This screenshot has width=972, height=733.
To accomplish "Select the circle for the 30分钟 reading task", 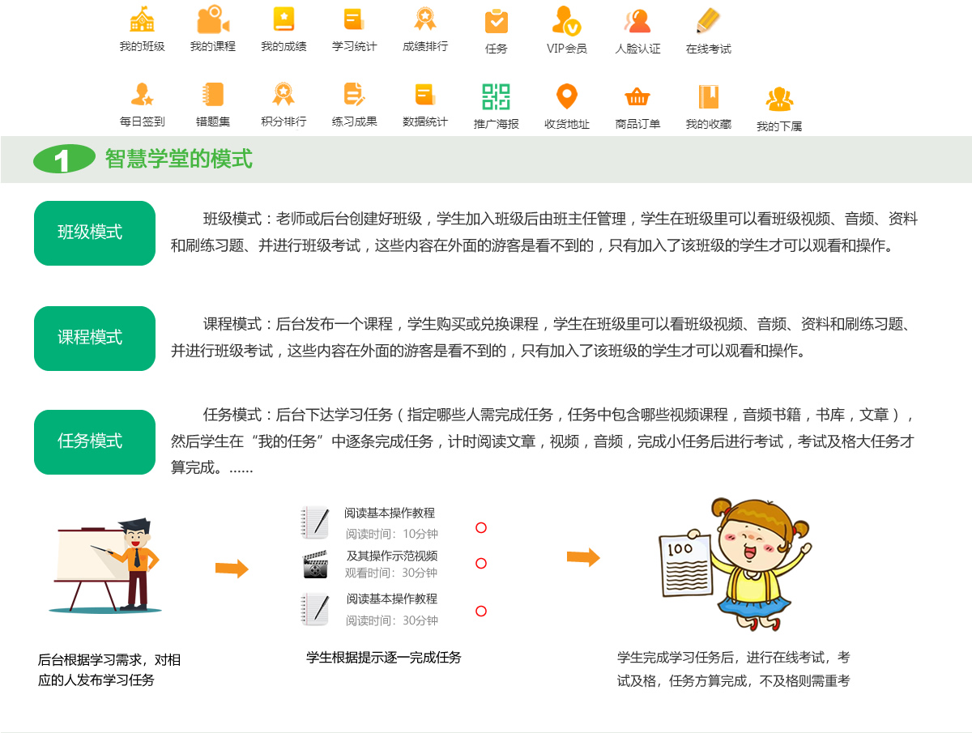I will tap(481, 612).
